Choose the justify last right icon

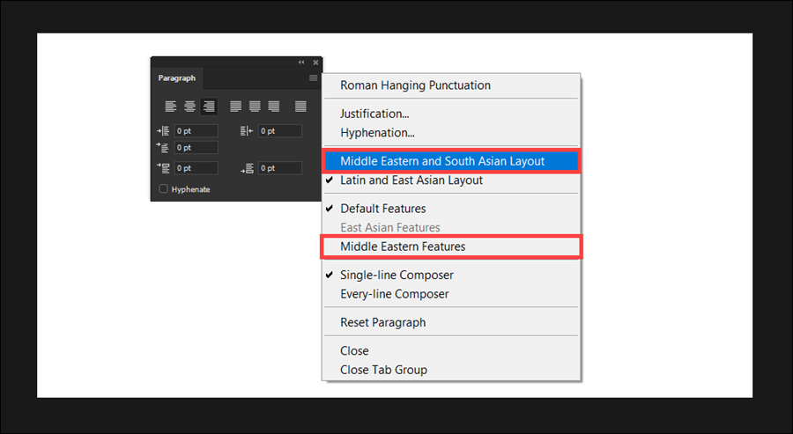[x=274, y=107]
